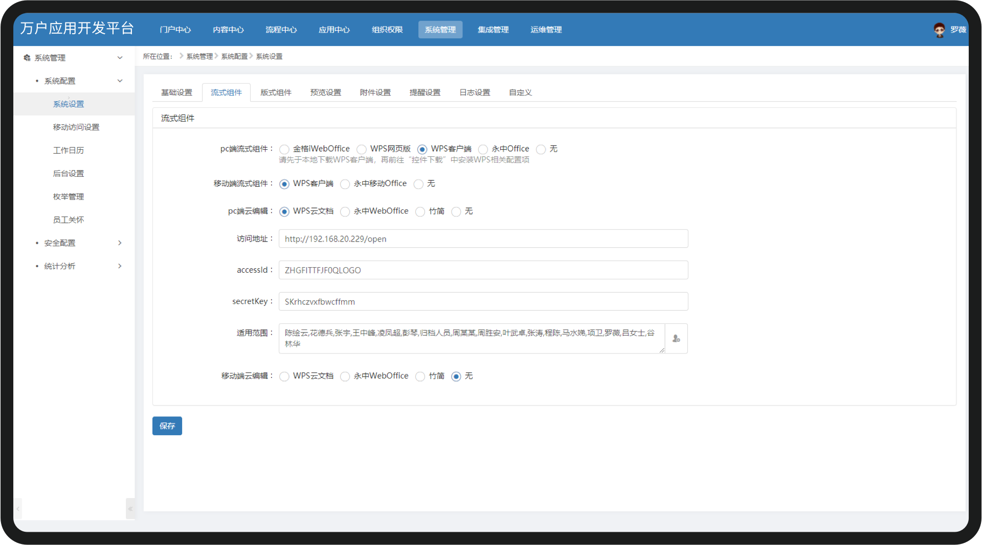The image size is (982, 545).
Task: Open 组织权限 in top navigation
Action: tap(387, 30)
